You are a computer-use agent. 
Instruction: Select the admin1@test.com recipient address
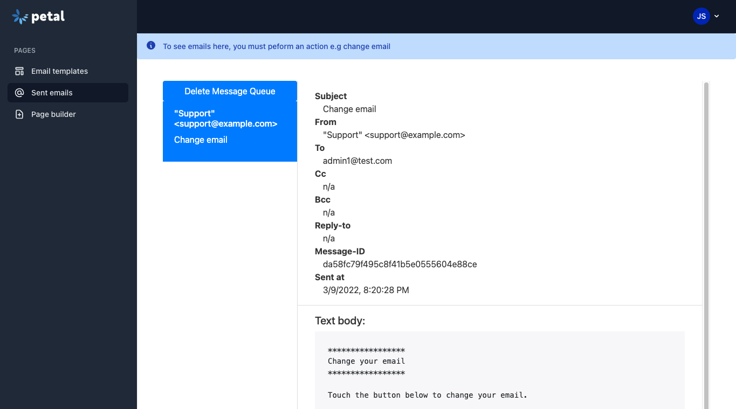click(357, 161)
